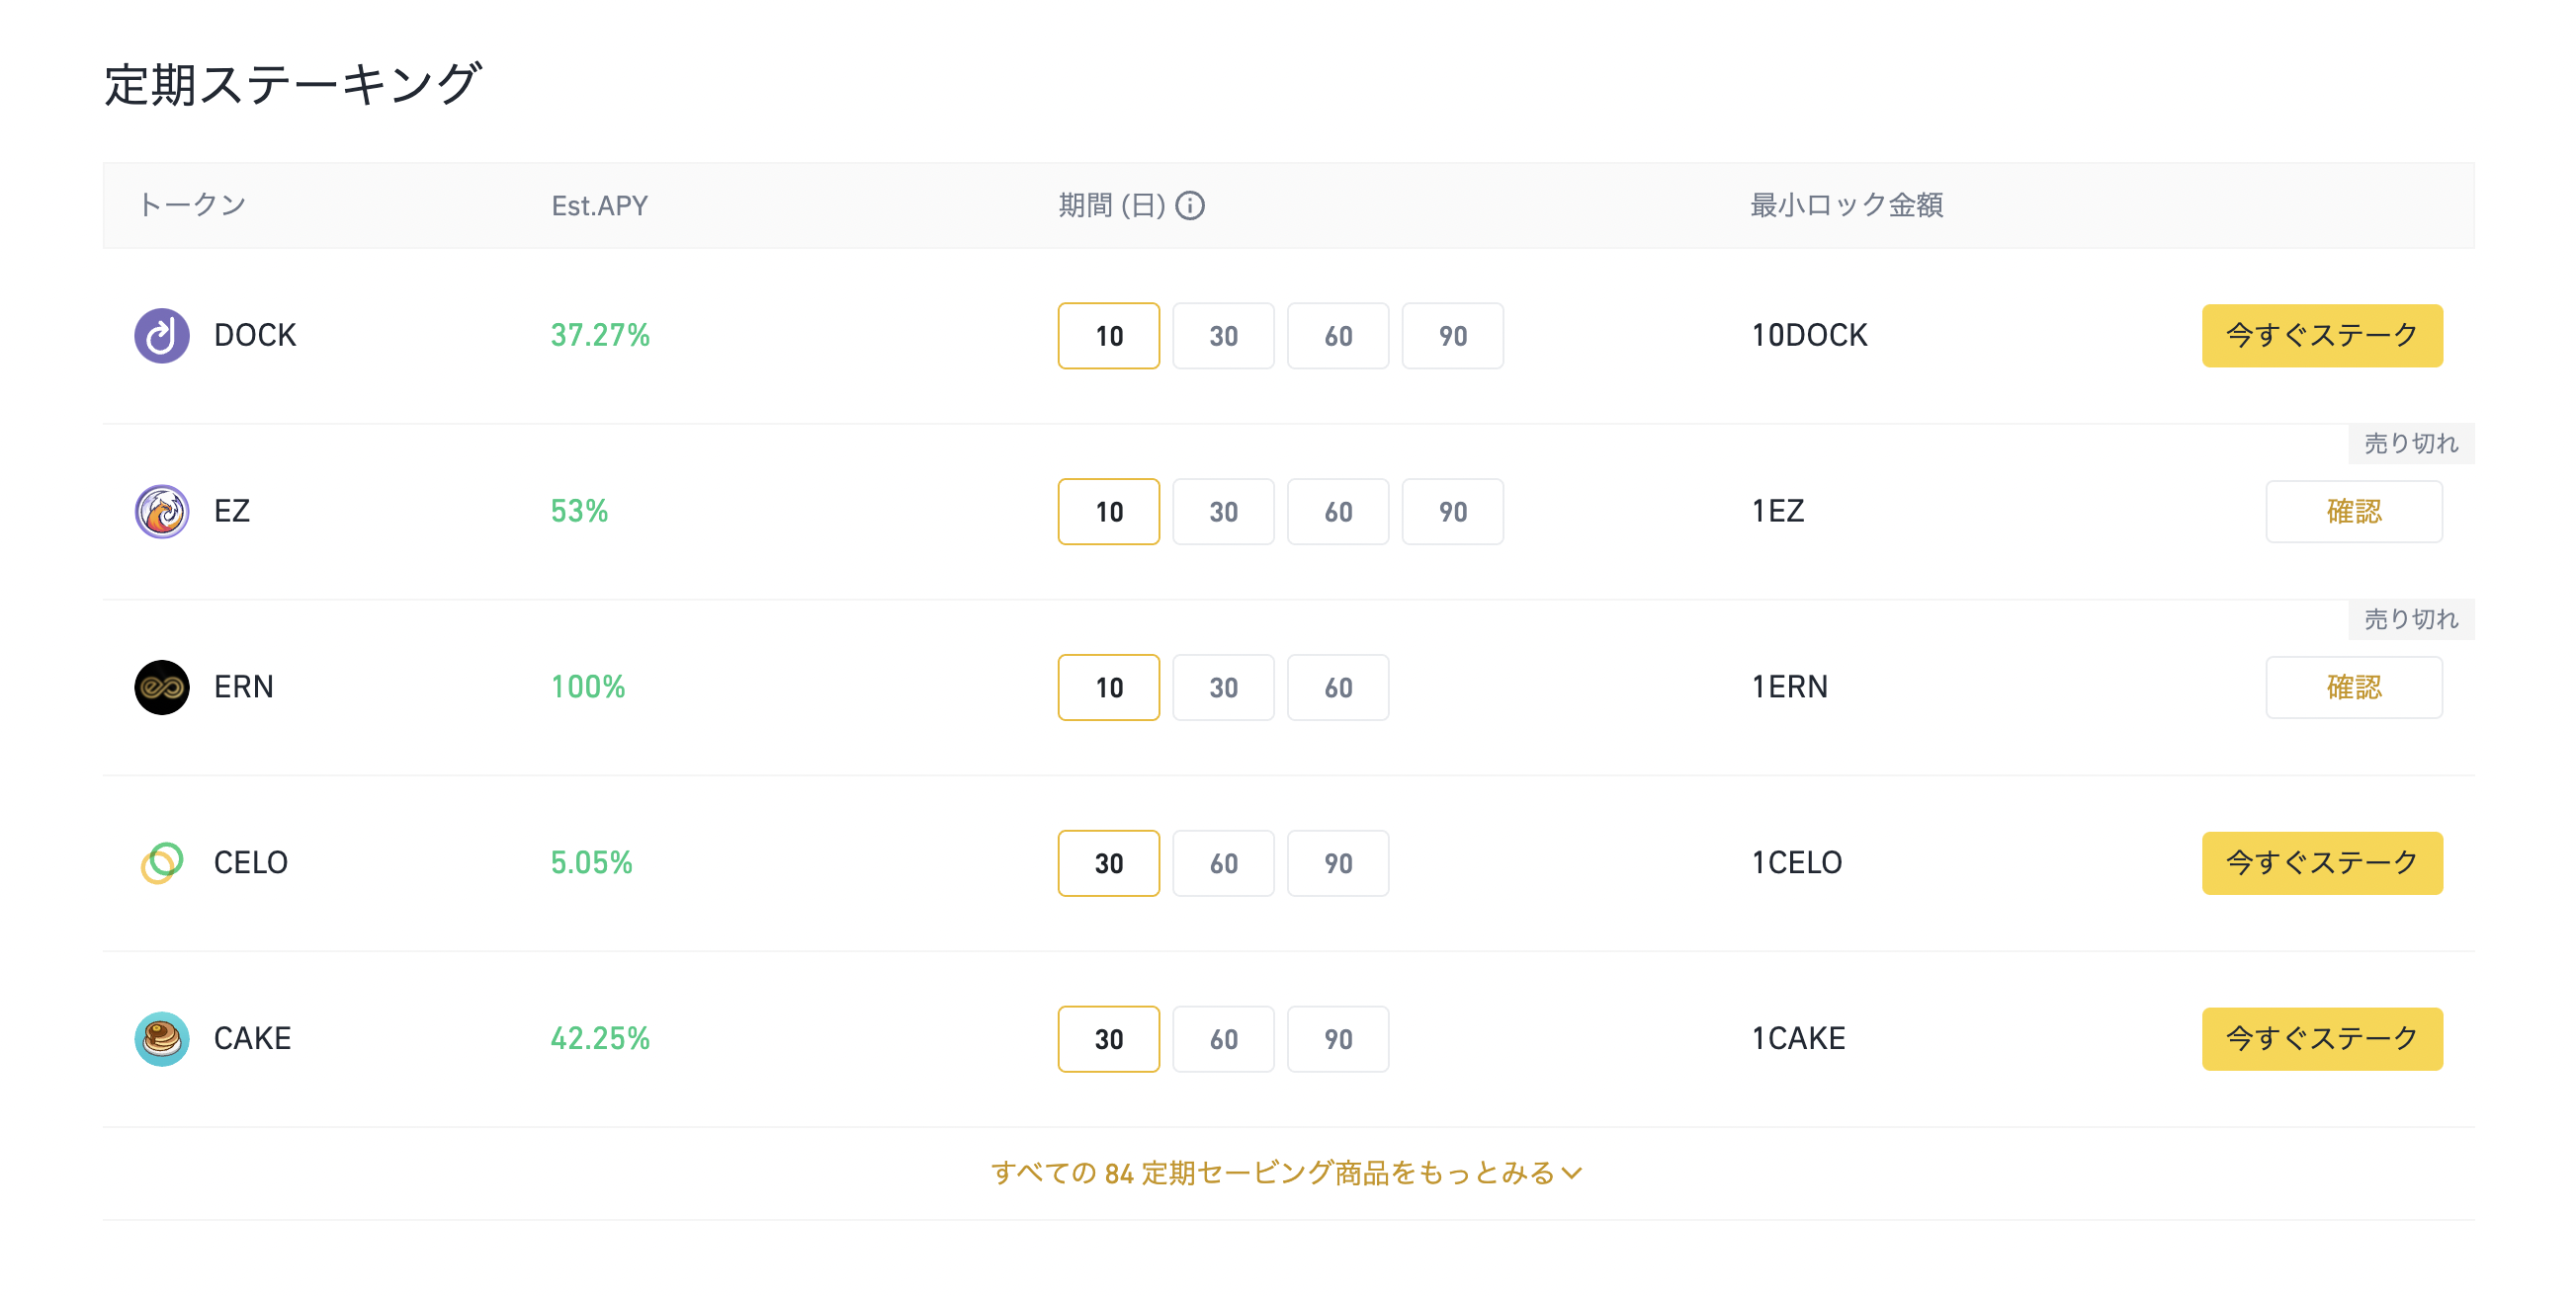
Task: Click the DOCK token logo icon
Action: coord(162,336)
